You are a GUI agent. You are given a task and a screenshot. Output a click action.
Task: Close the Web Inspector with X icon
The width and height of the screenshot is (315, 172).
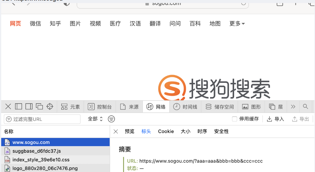click(x=8, y=106)
